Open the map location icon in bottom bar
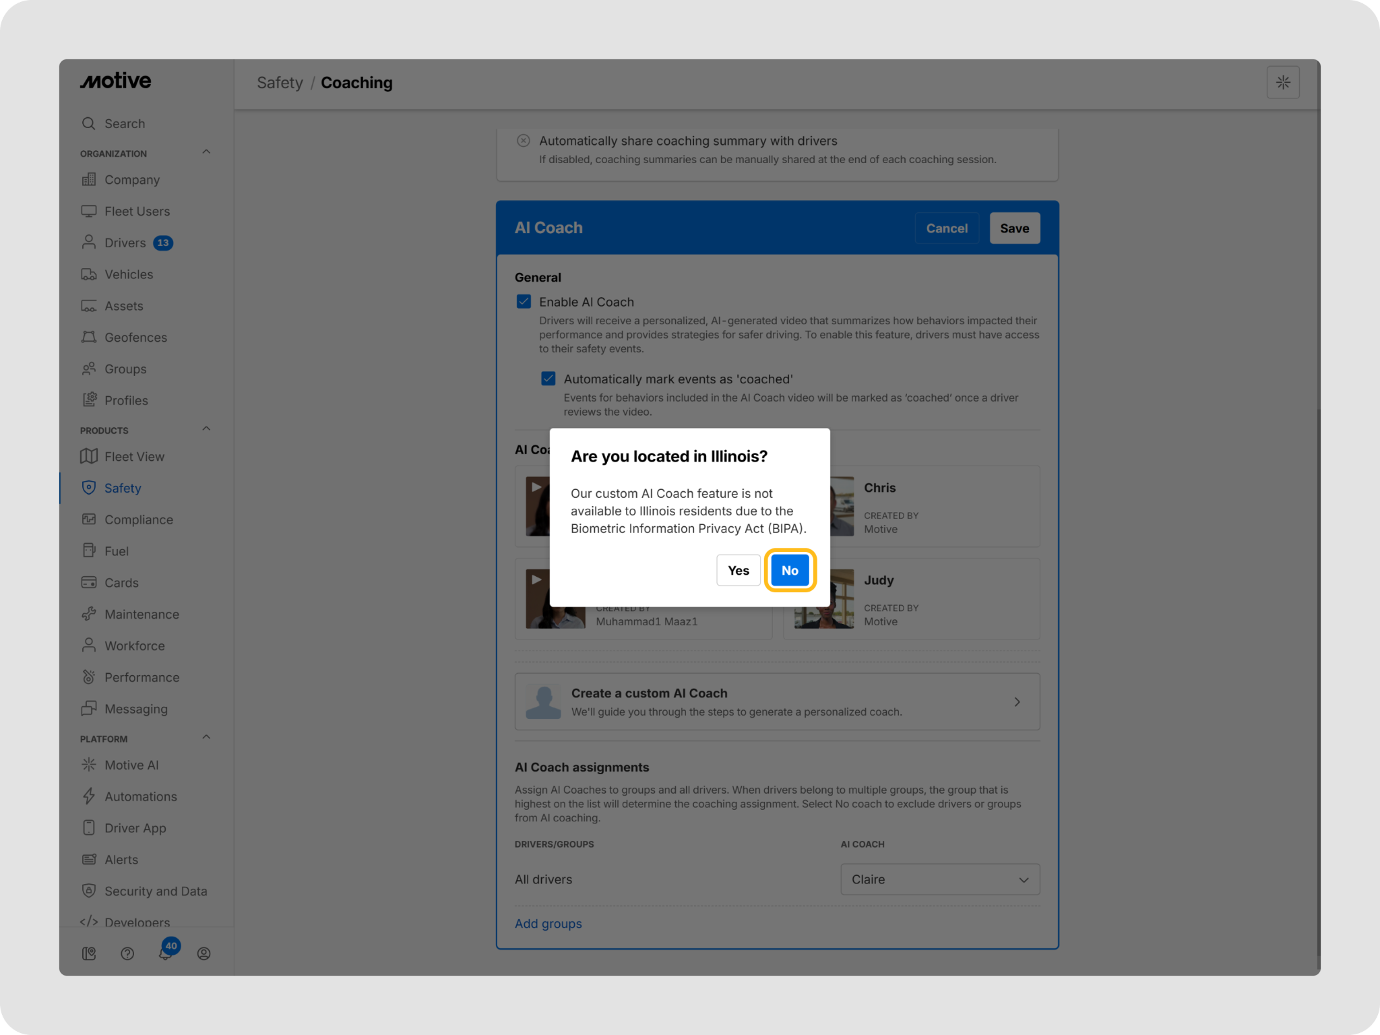 point(89,953)
